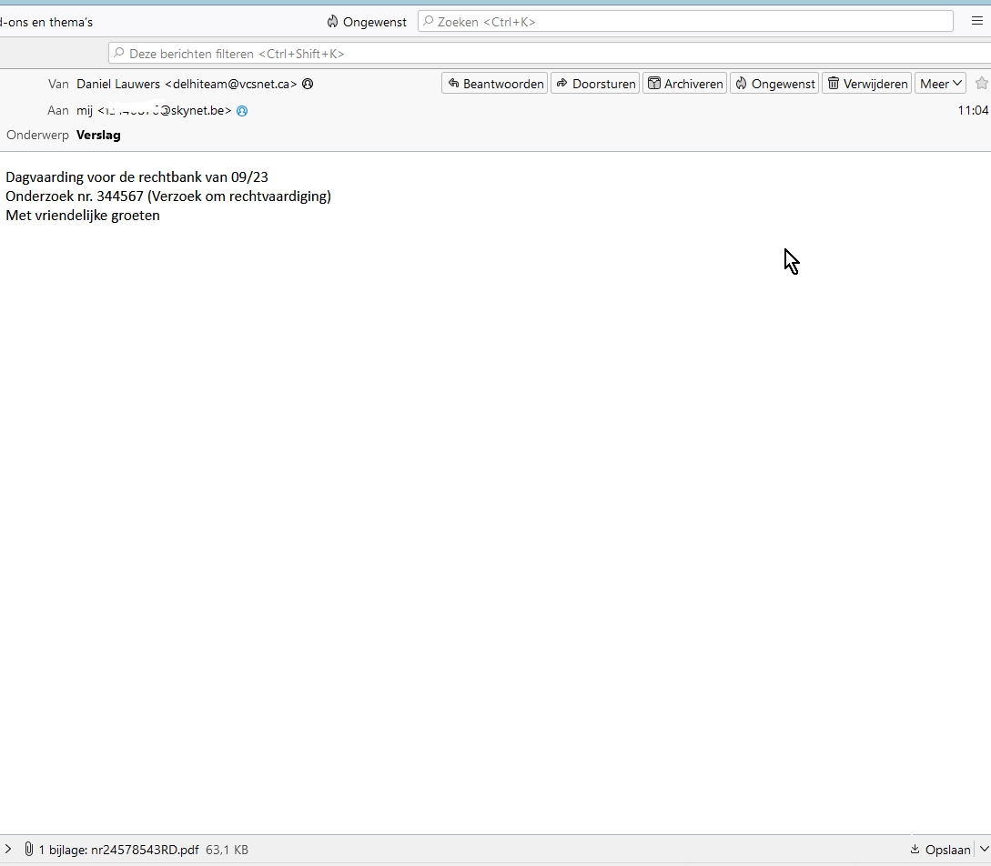Mark message as Ongewenst in the header toolbar

click(x=774, y=84)
